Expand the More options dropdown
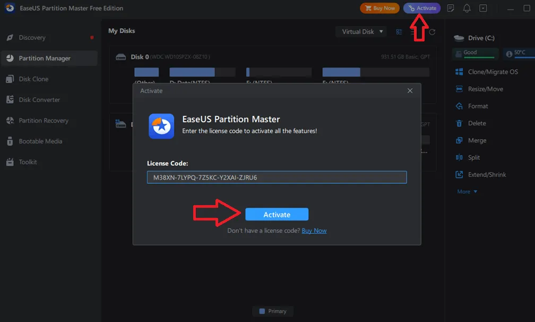 point(467,192)
